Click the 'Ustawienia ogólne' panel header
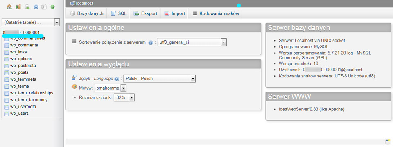 tap(163, 28)
